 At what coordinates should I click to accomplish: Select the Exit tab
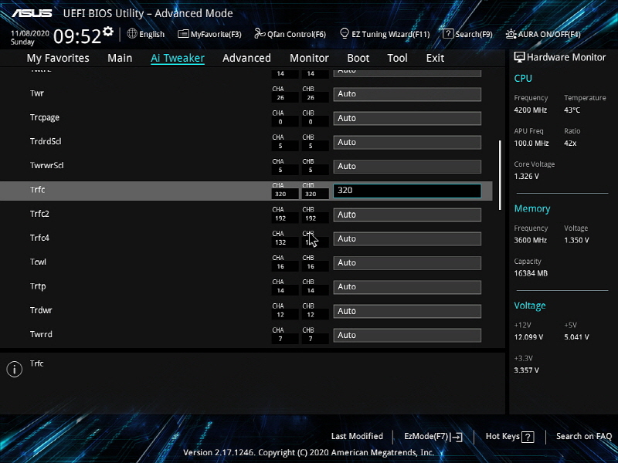coord(435,58)
